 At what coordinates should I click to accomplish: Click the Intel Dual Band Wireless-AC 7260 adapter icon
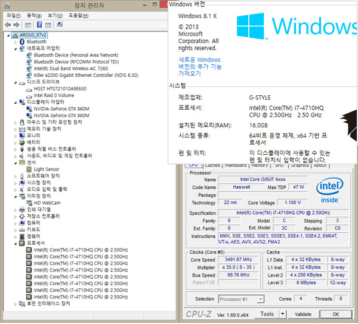pos(29,68)
